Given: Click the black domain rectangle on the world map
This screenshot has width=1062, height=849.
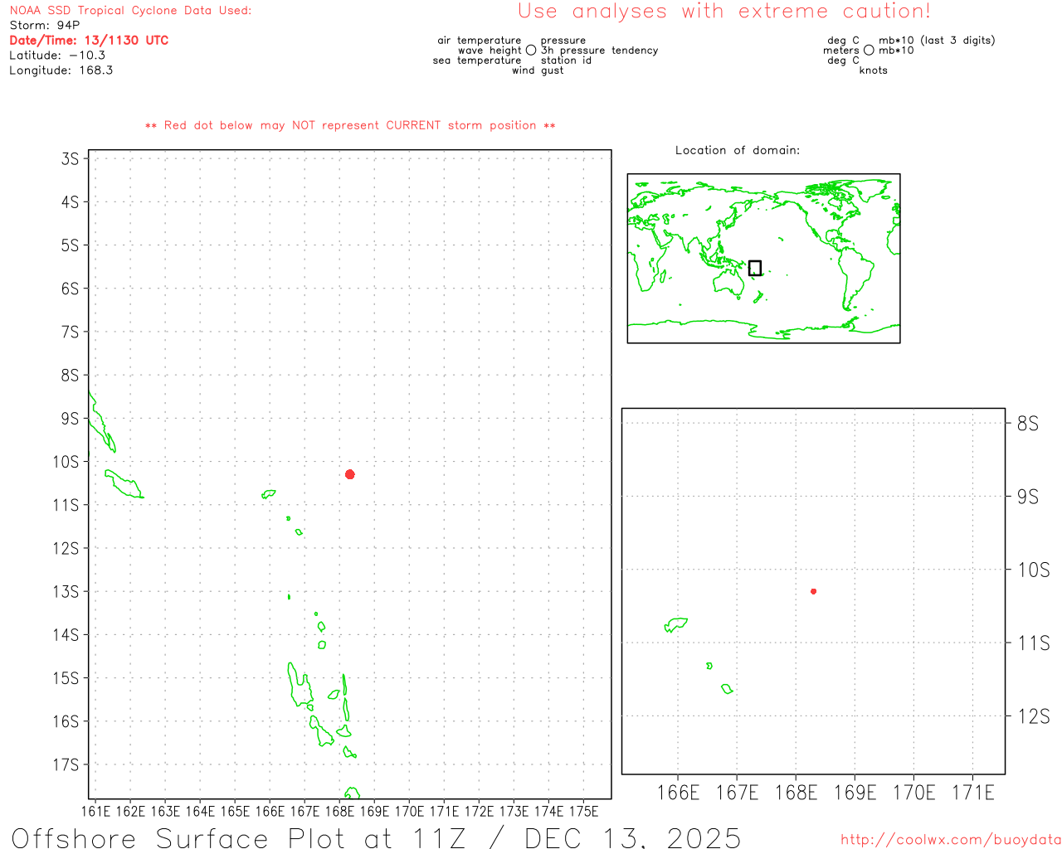Looking at the screenshot, I should click(x=754, y=268).
